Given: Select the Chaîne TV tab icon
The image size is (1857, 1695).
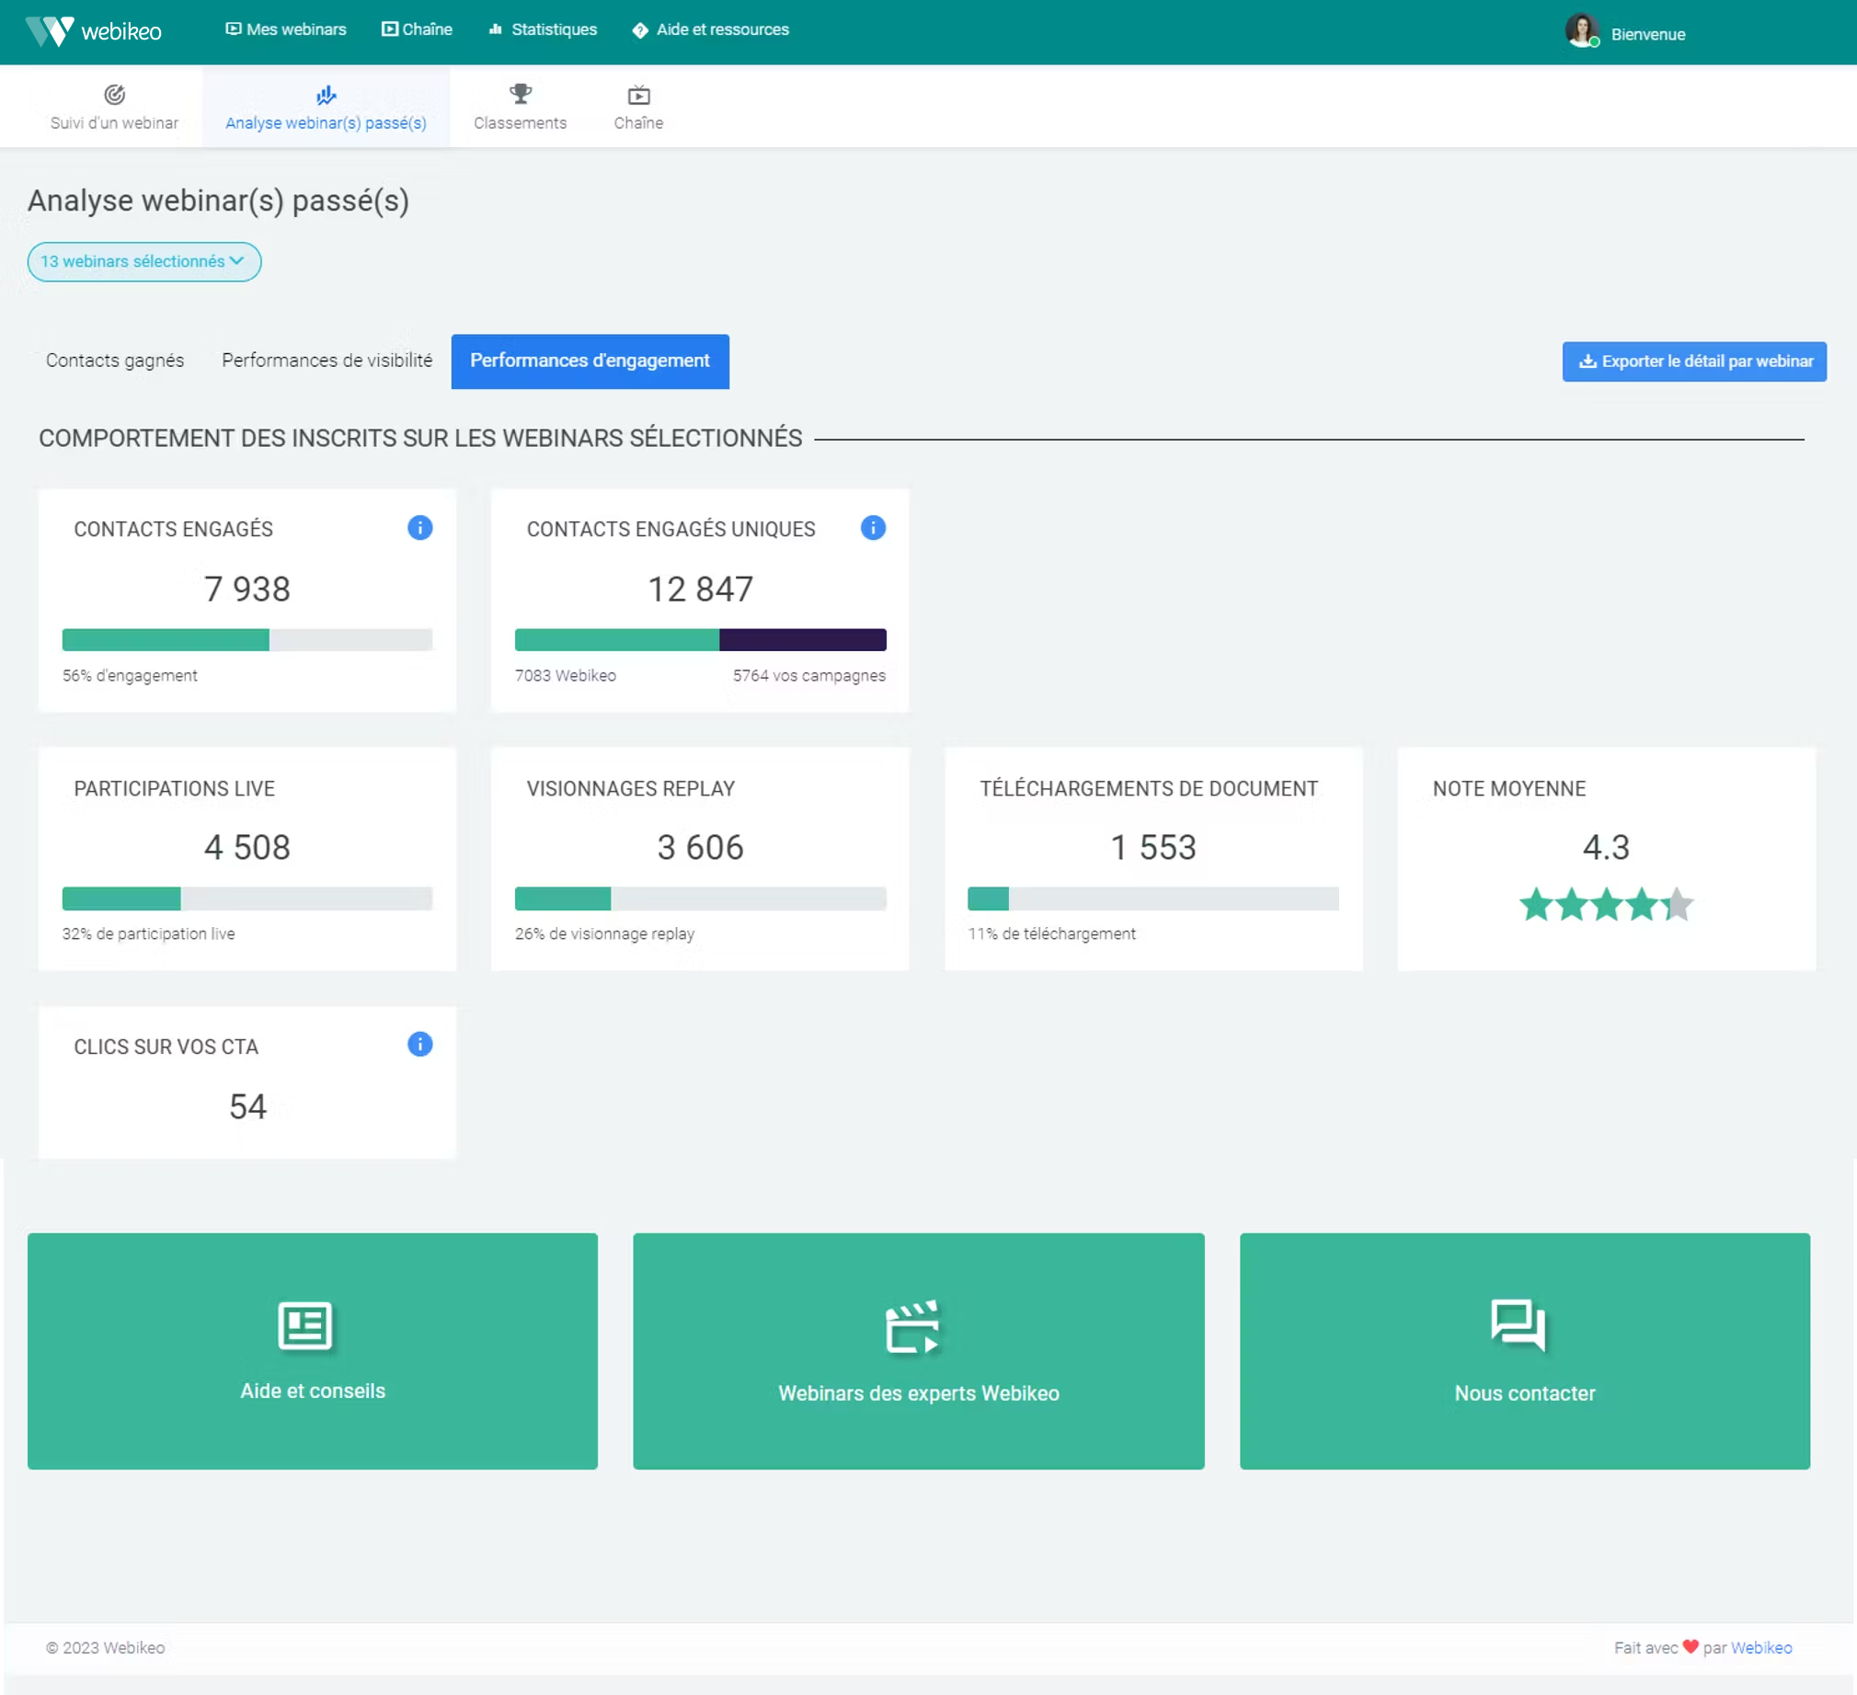Looking at the screenshot, I should 637,106.
